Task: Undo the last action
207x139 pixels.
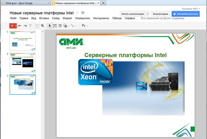Action: (x=20, y=26)
